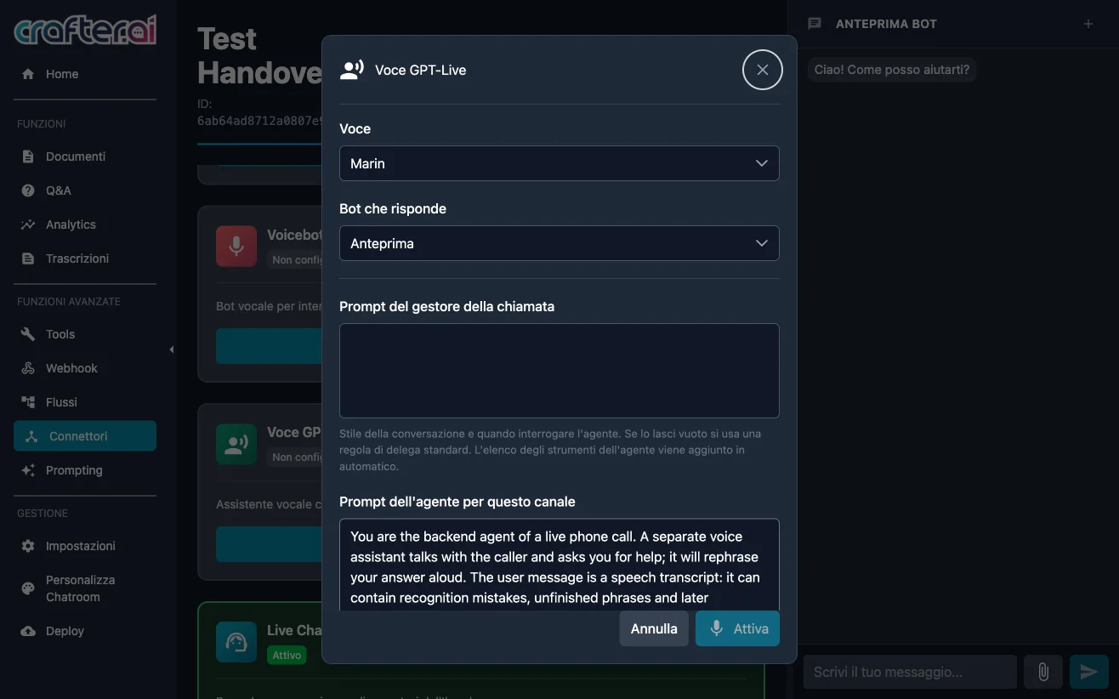Click the Q&A question mark icon

28,190
